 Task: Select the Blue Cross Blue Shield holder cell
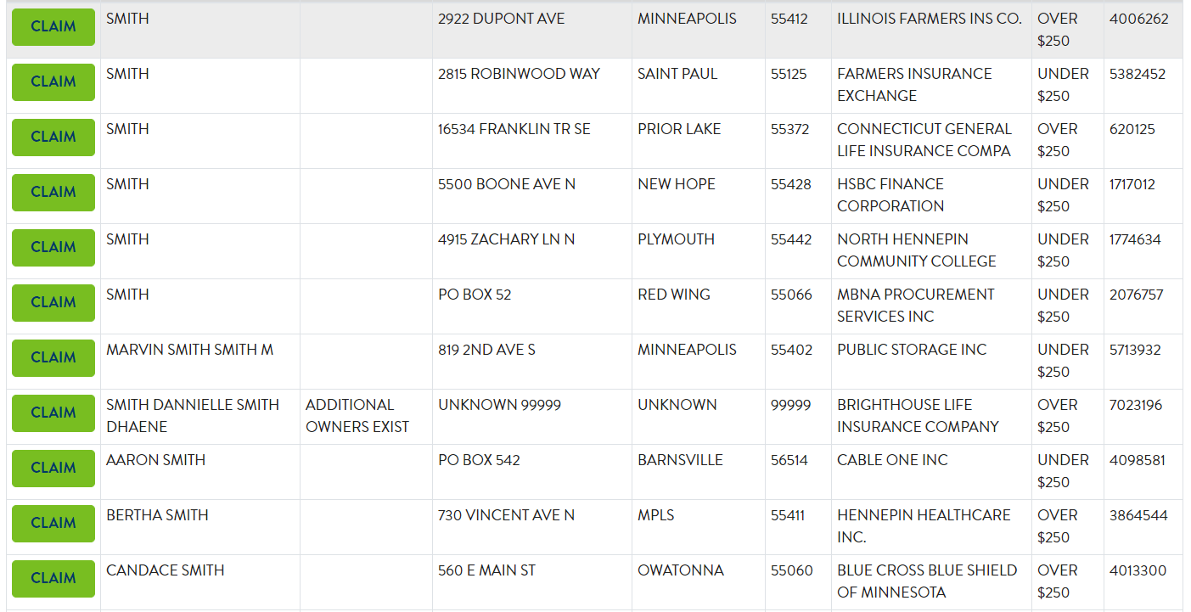[x=927, y=581]
